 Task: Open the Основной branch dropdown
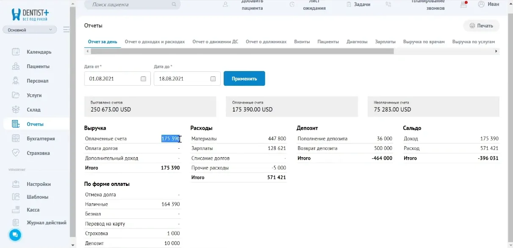pyautogui.click(x=30, y=30)
